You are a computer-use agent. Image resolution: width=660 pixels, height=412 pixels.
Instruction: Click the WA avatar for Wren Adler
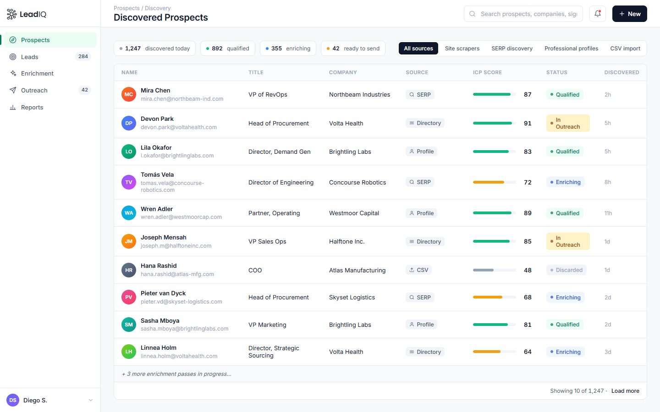pos(129,213)
